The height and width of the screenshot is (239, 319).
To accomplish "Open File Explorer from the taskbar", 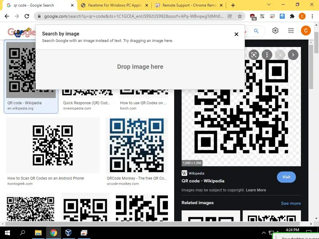I will [38, 233].
